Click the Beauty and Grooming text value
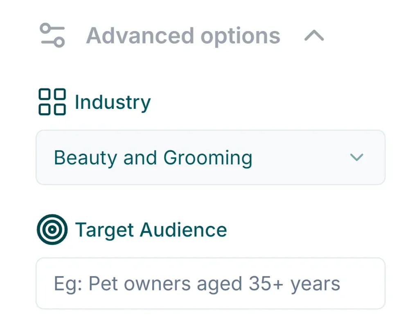 click(153, 158)
